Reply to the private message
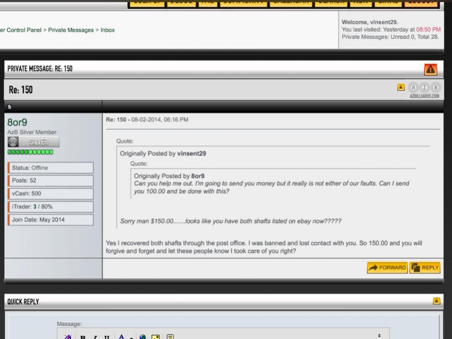Viewport: 452px width, 339px height. tap(425, 267)
